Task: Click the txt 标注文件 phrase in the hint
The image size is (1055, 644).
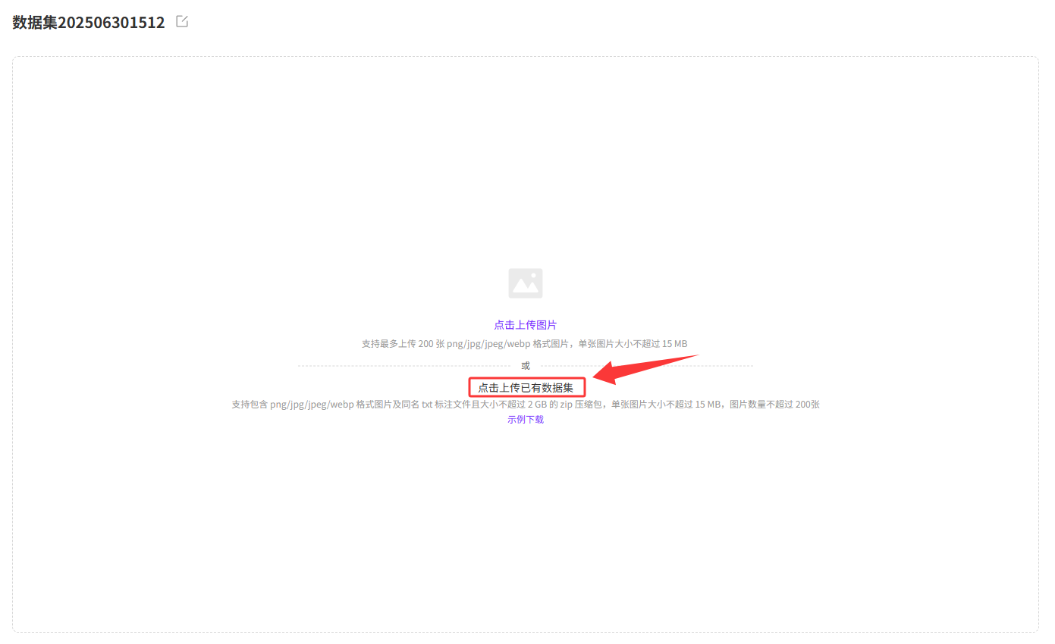Action: (447, 405)
